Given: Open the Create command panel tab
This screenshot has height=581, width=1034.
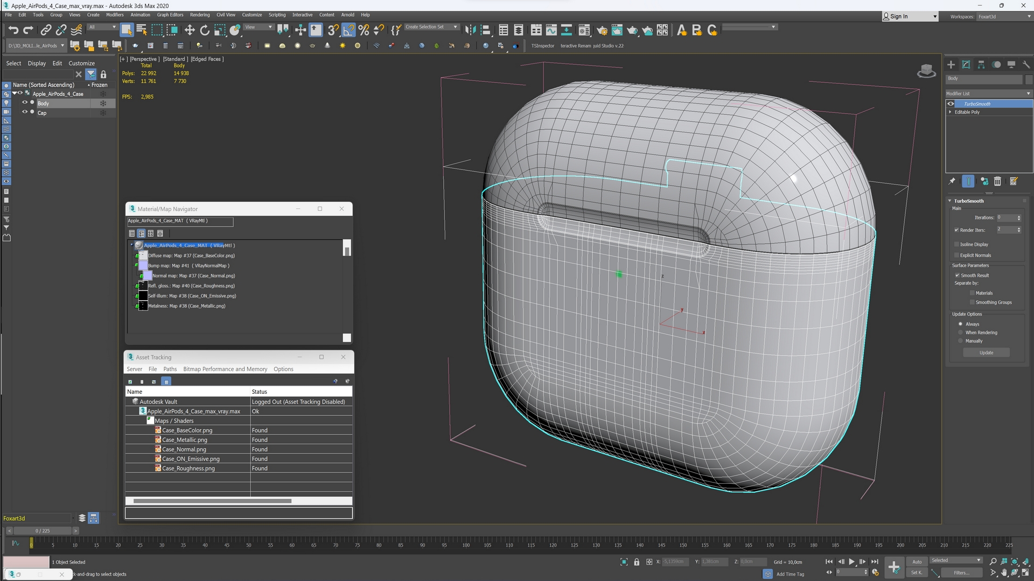Looking at the screenshot, I should coord(951,65).
